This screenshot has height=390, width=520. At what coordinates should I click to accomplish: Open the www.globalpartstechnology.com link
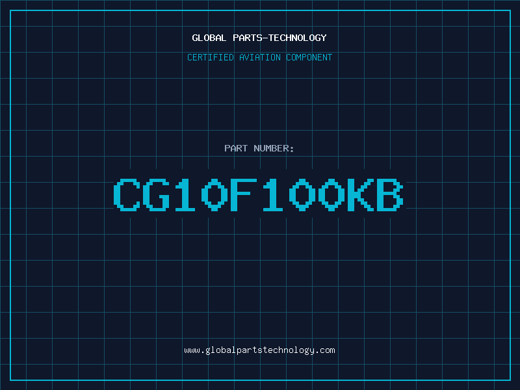259,350
